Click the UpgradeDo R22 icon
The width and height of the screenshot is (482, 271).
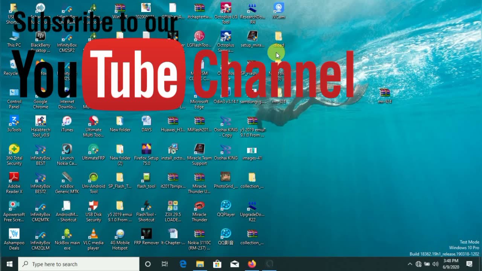[252, 211]
